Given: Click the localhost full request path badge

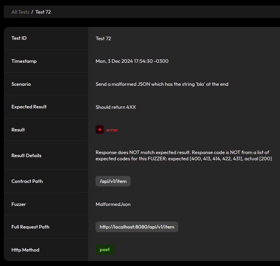Looking at the screenshot, I should point(137,227).
